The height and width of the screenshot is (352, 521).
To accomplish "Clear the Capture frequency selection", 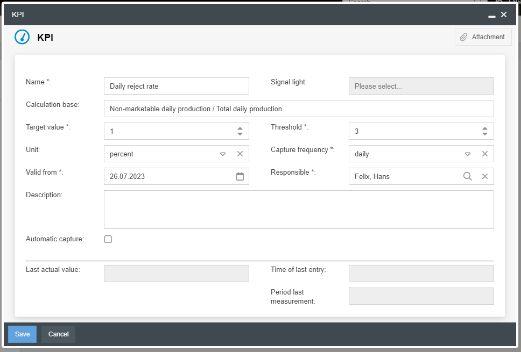I will click(484, 154).
